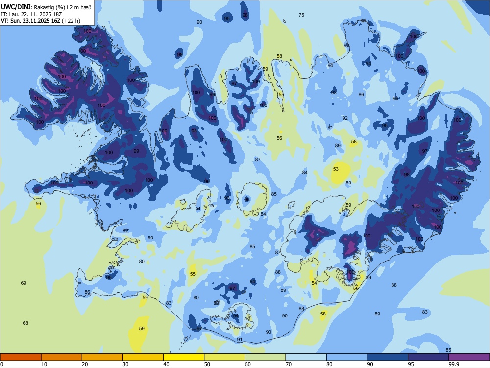Click the 'IT: Lau. 22. 11. 2025 18Z' line
The height and width of the screenshot is (368, 490).
pos(31,14)
